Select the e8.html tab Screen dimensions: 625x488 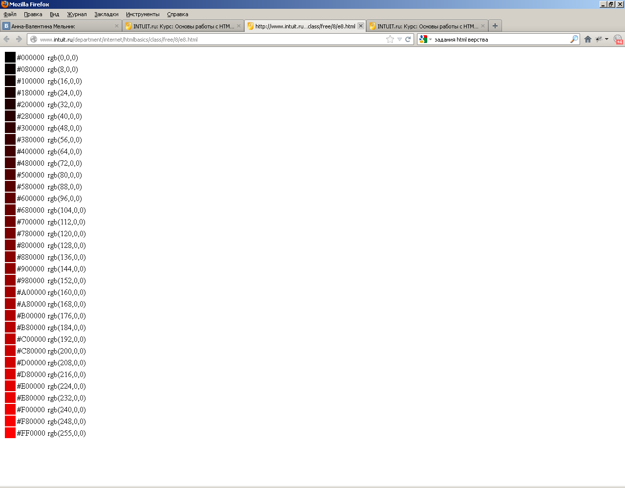(305, 26)
